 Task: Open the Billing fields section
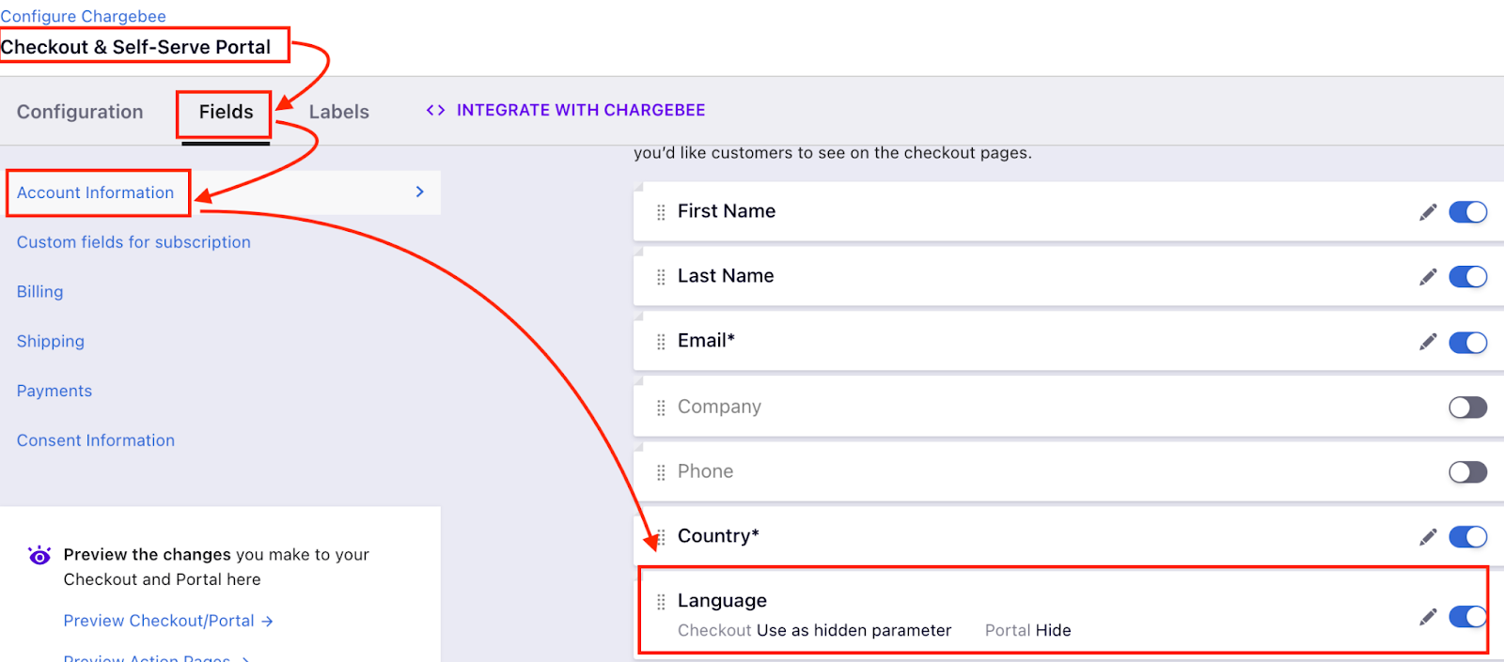(40, 292)
